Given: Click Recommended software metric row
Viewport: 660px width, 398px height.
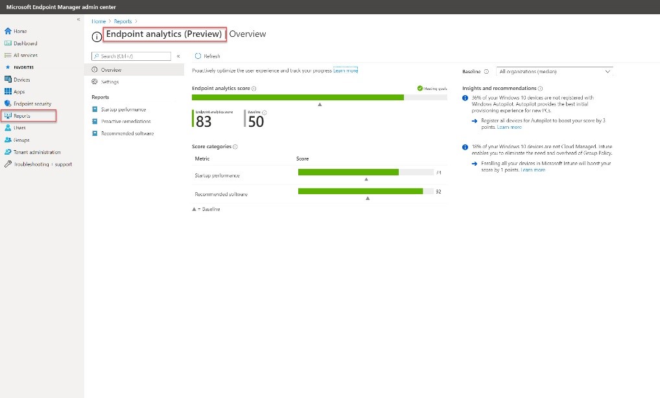Looking at the screenshot, I should [318, 194].
